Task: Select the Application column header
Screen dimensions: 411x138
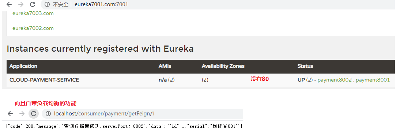Action: pos(23,66)
